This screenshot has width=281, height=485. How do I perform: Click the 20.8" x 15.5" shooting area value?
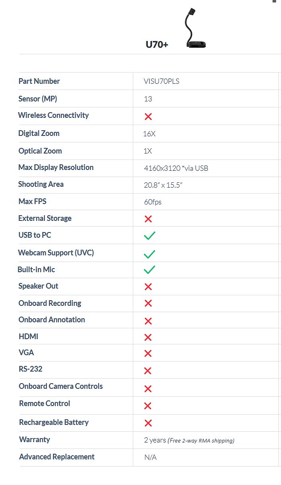point(163,185)
